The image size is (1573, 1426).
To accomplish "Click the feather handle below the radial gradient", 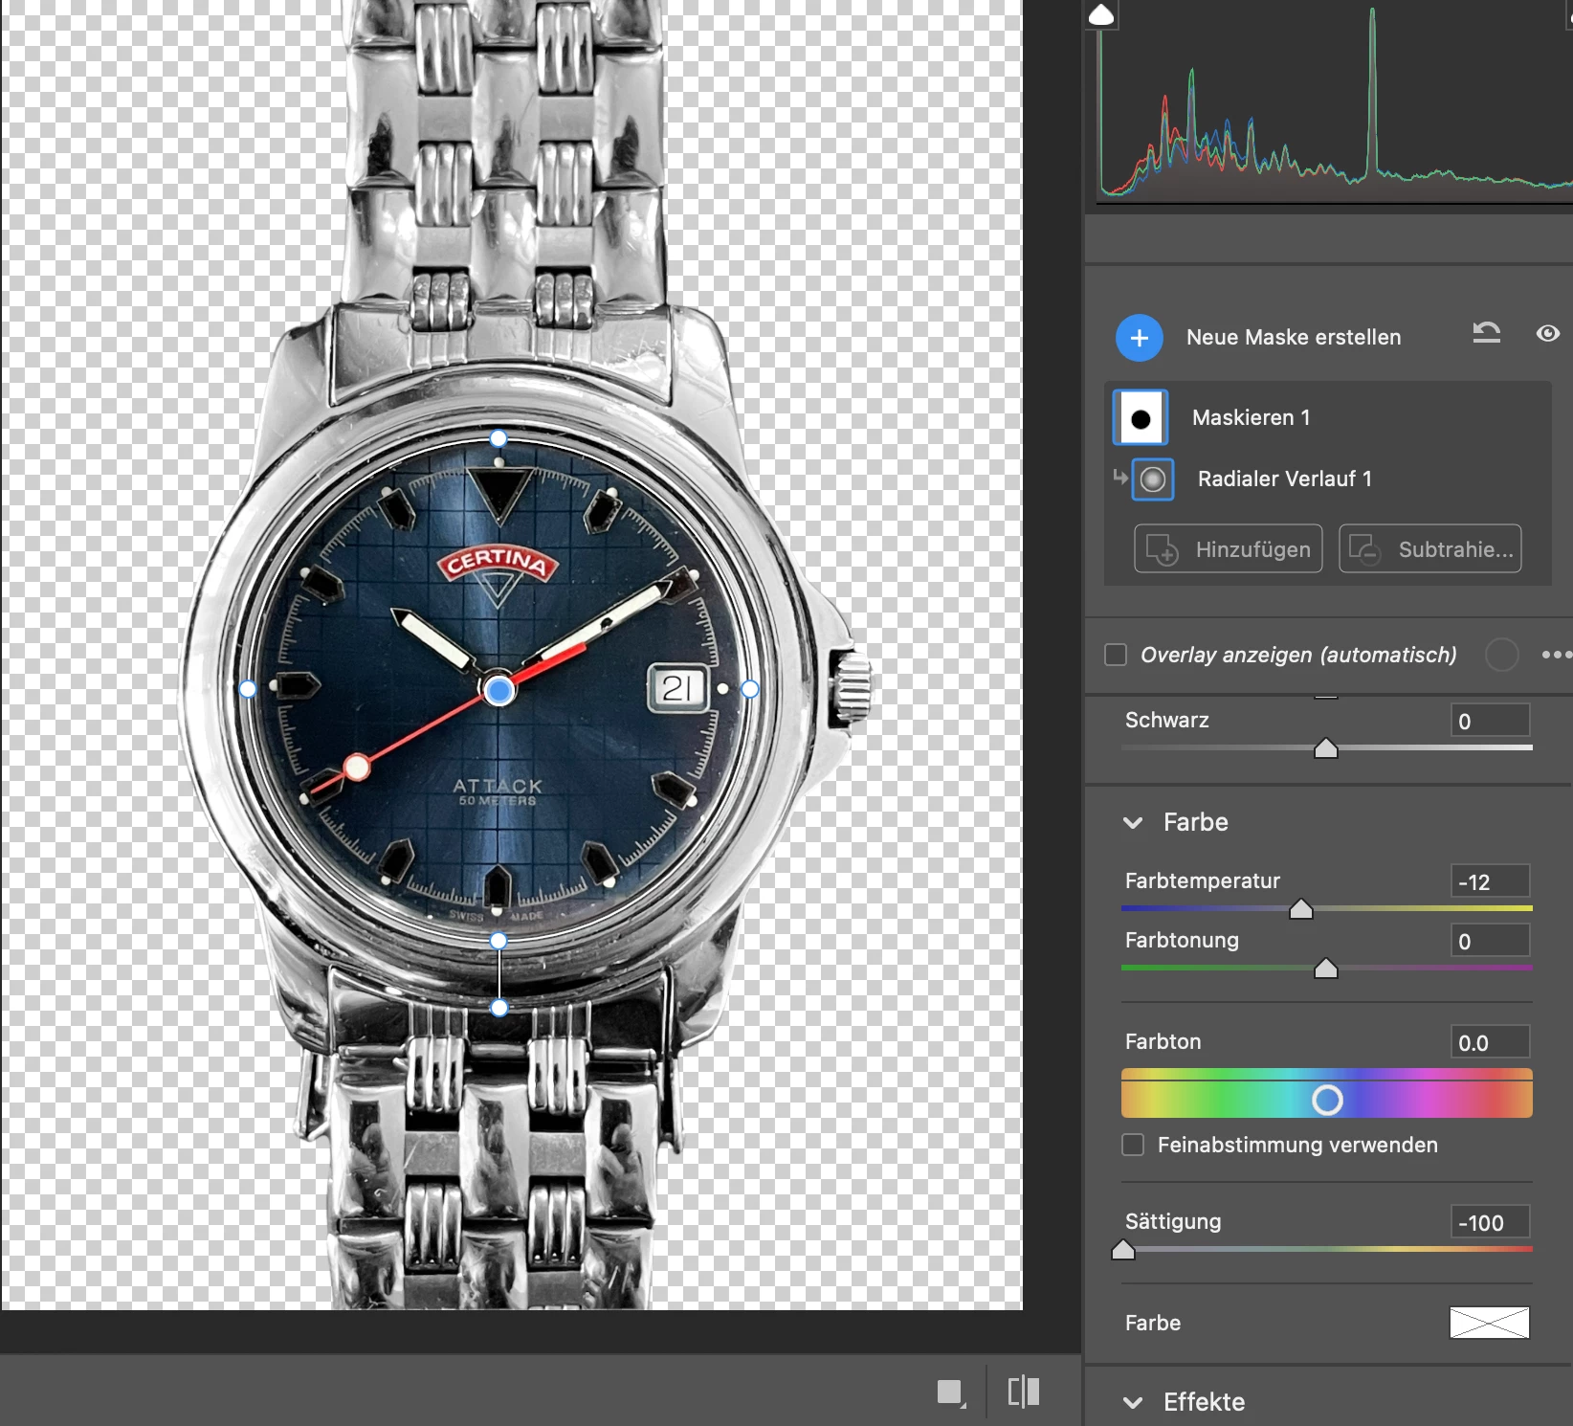I will pos(498,1007).
